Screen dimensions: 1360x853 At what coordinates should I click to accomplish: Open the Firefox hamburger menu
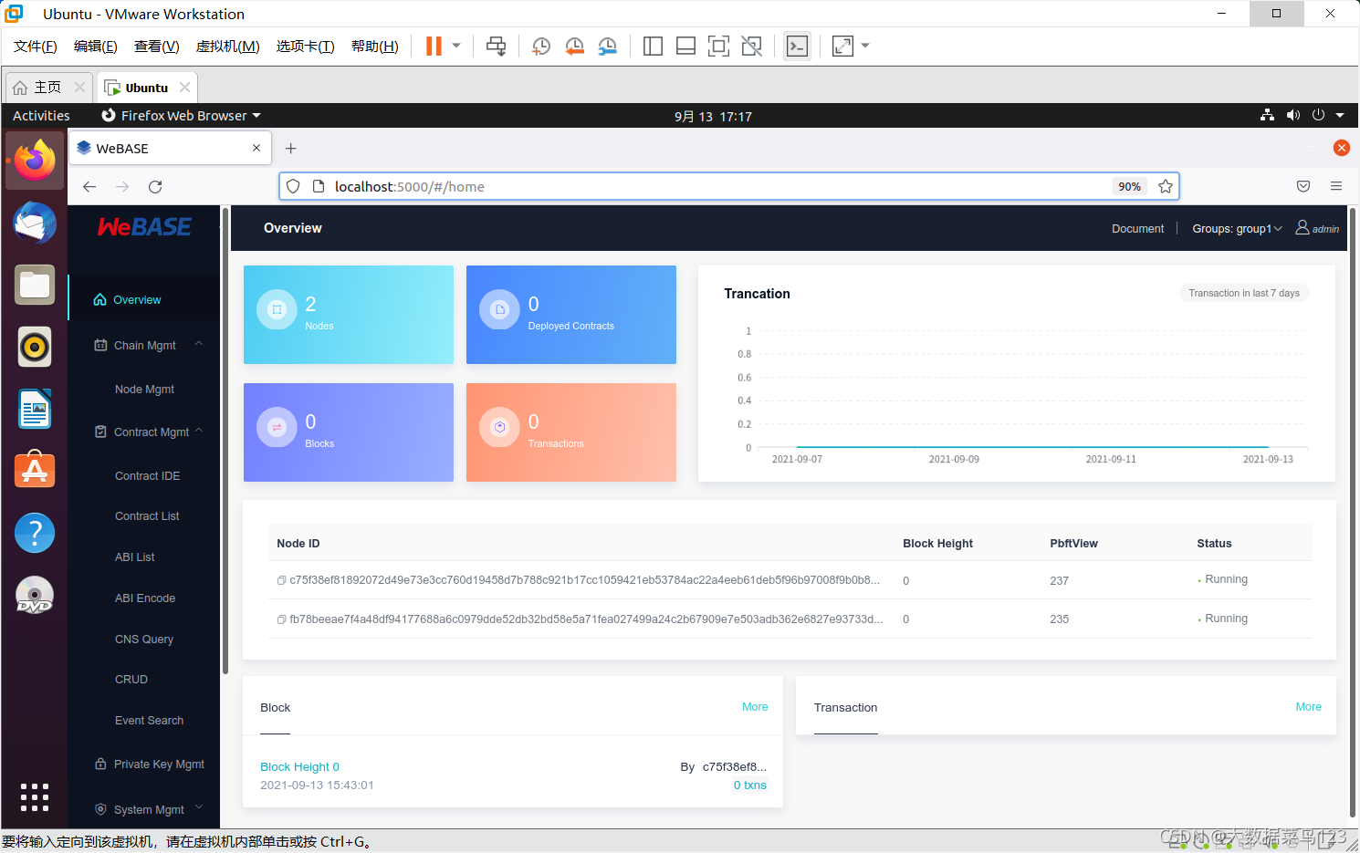pos(1336,186)
